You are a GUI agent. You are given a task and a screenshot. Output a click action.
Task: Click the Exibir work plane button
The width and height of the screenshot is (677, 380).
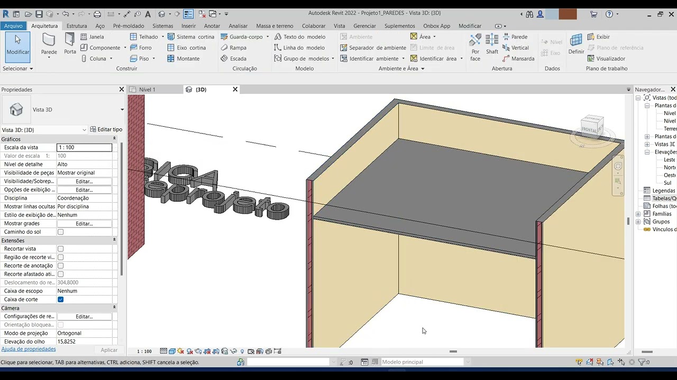[x=598, y=37]
